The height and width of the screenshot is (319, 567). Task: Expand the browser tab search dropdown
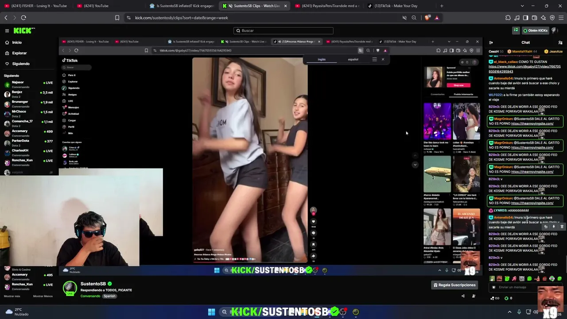tap(522, 6)
